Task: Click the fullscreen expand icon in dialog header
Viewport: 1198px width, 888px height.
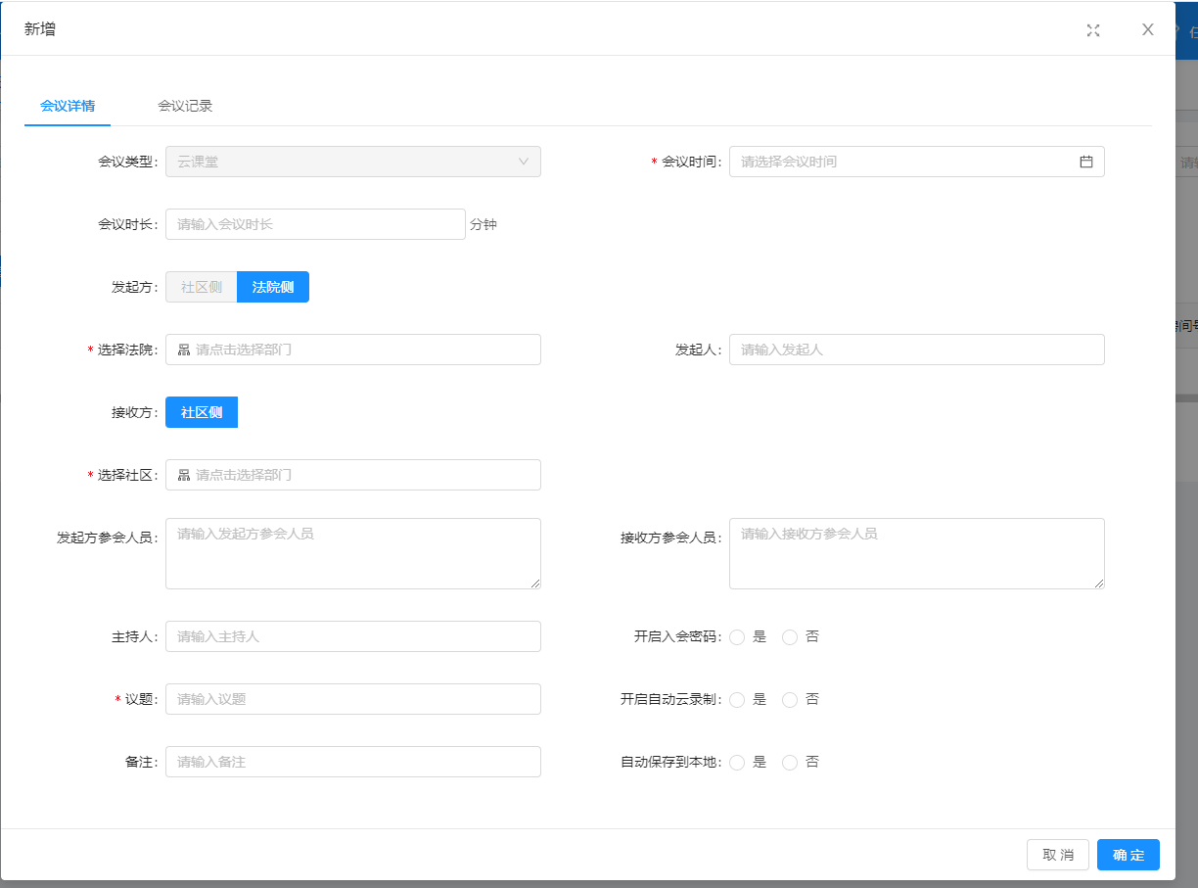Action: (x=1093, y=30)
